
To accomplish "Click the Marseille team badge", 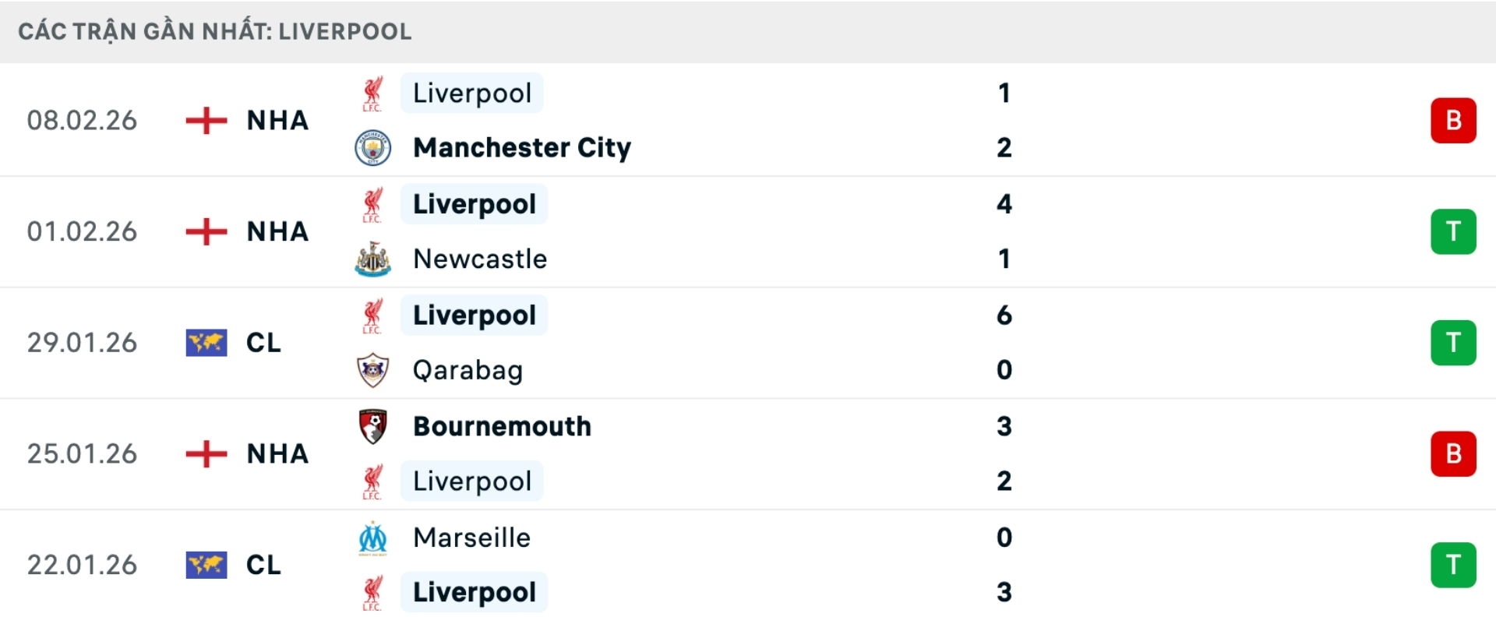I will tap(374, 537).
